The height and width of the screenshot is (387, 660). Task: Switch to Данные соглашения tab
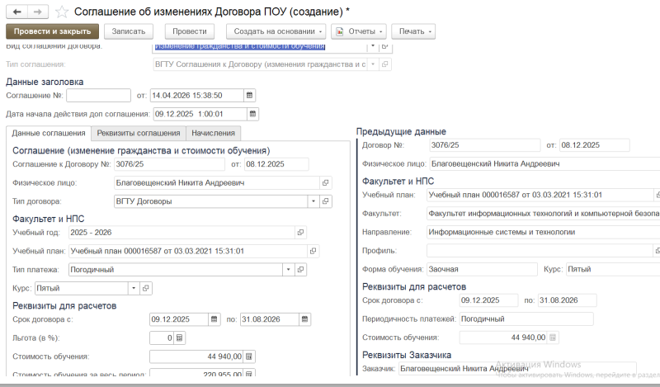pyautogui.click(x=49, y=134)
